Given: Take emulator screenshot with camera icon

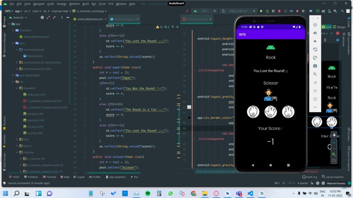Looking at the screenshot, I should coord(315,66).
